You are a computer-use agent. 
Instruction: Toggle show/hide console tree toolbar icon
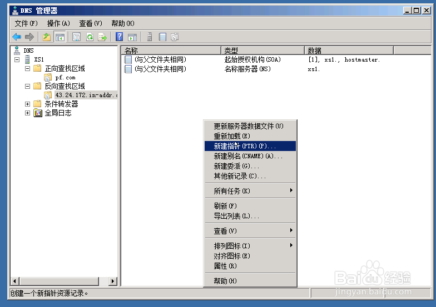coord(60,37)
